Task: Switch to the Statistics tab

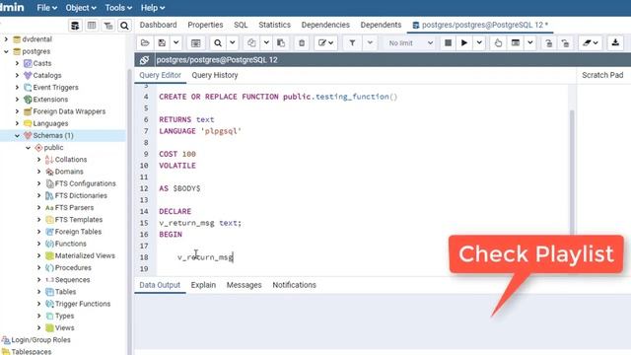Action: [274, 25]
